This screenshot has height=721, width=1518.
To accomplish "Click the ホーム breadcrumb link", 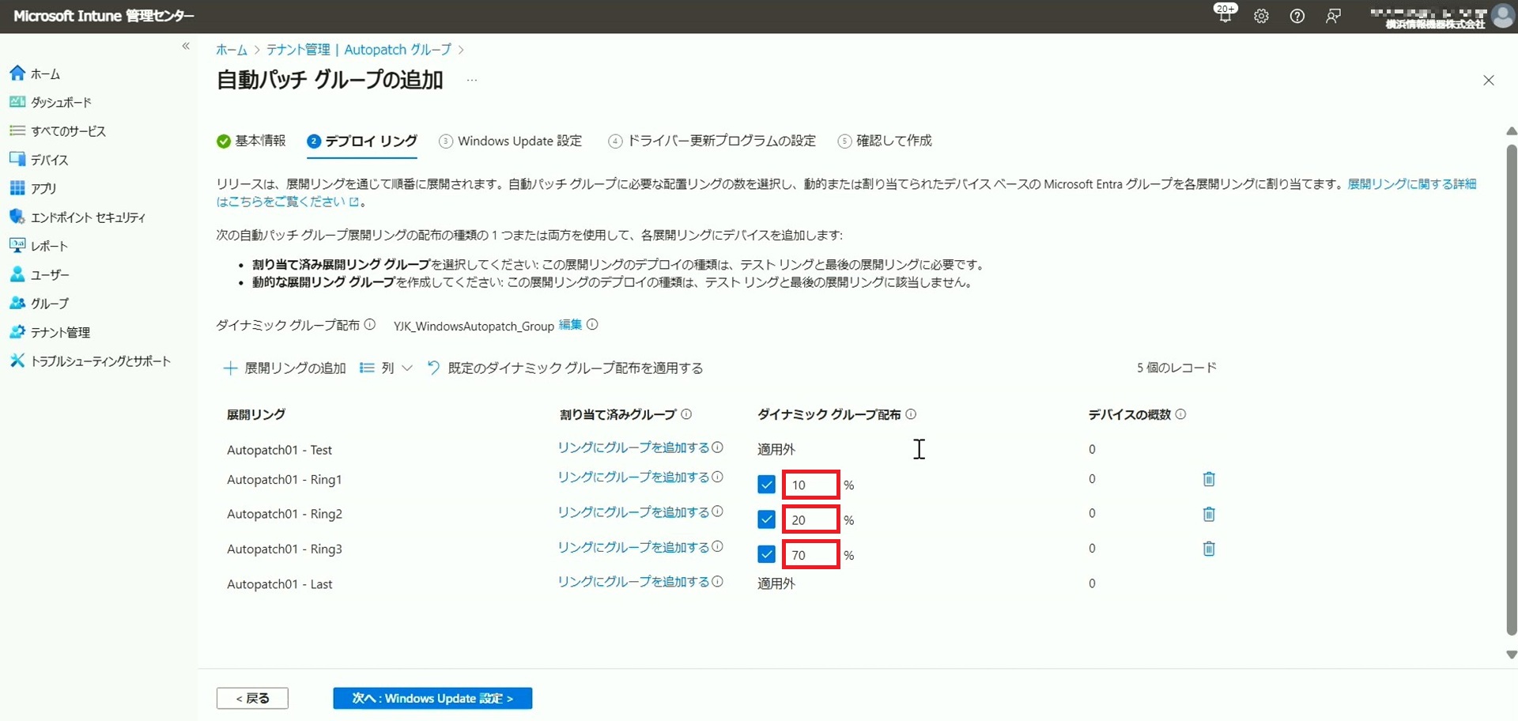I will pos(232,50).
